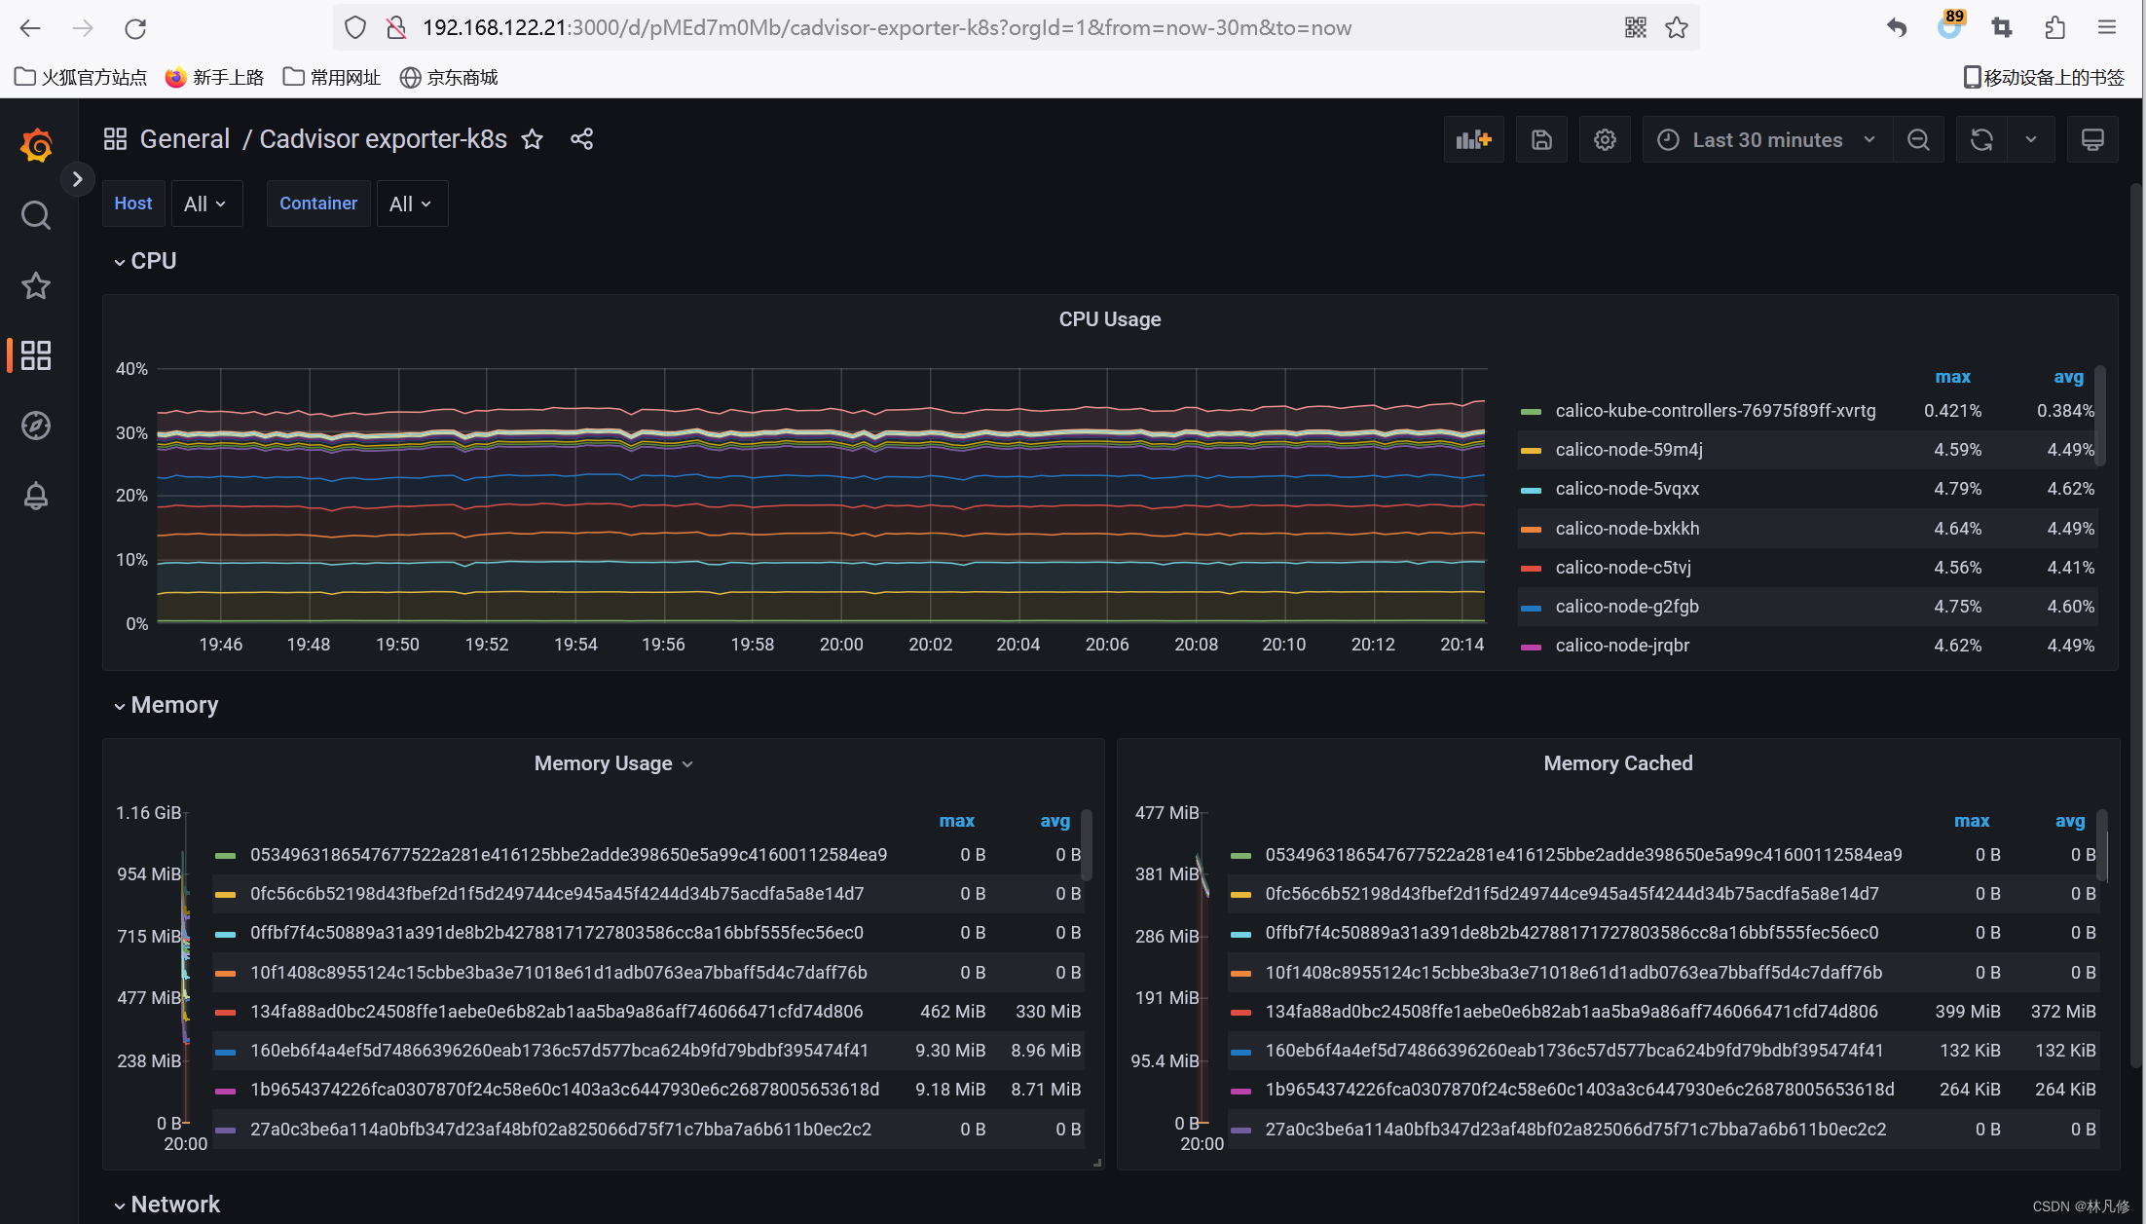Toggle the 134fa88ad0bc series in Memory Usage legend
The width and height of the screenshot is (2146, 1224).
click(x=556, y=1012)
